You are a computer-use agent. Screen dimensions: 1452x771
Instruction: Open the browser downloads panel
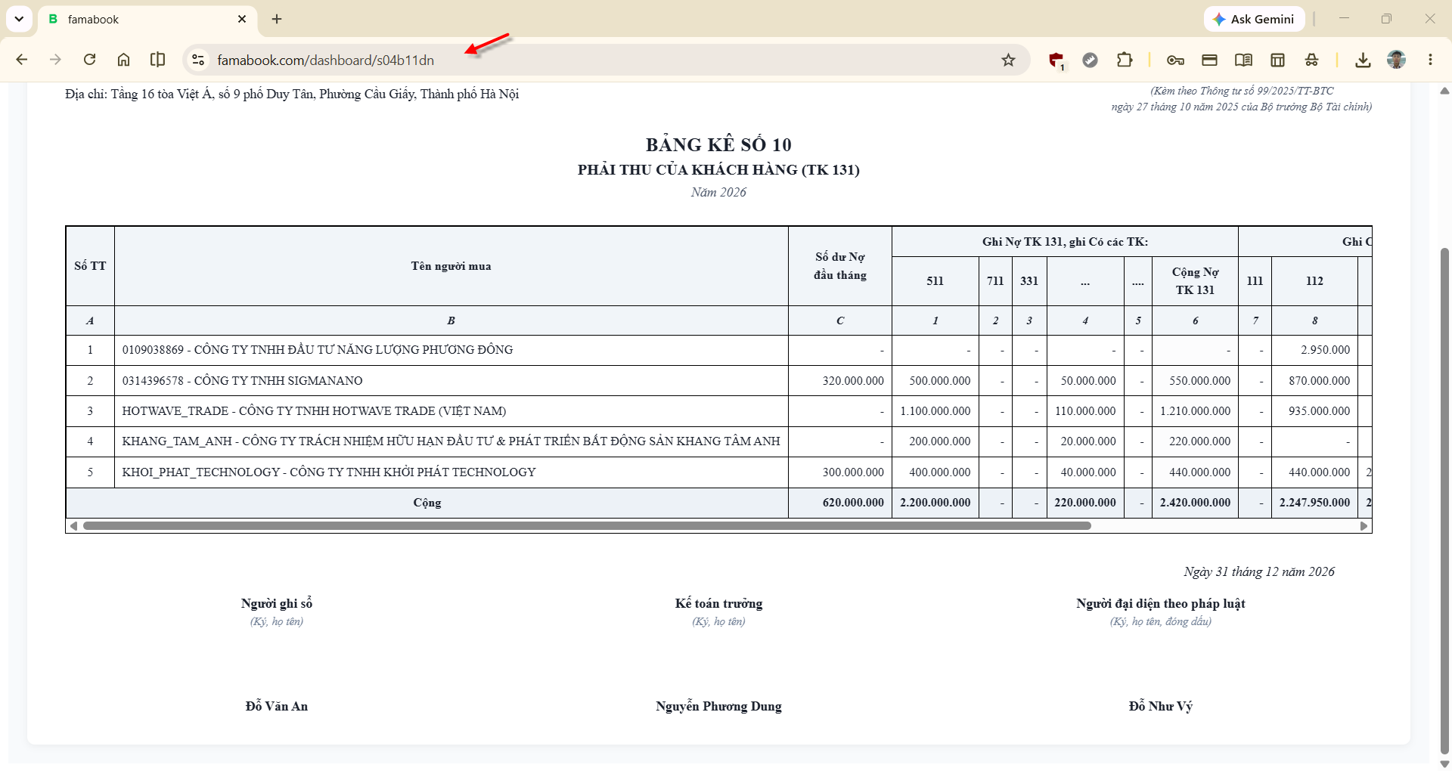click(x=1363, y=60)
